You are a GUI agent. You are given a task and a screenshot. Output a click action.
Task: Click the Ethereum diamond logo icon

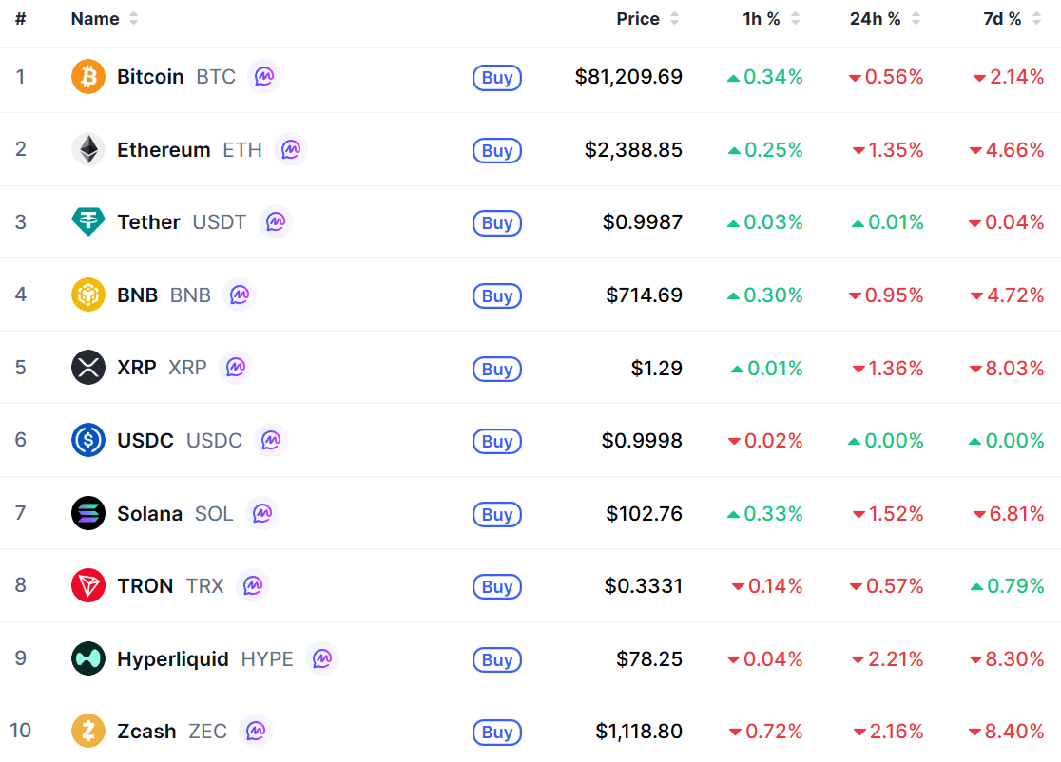point(88,149)
